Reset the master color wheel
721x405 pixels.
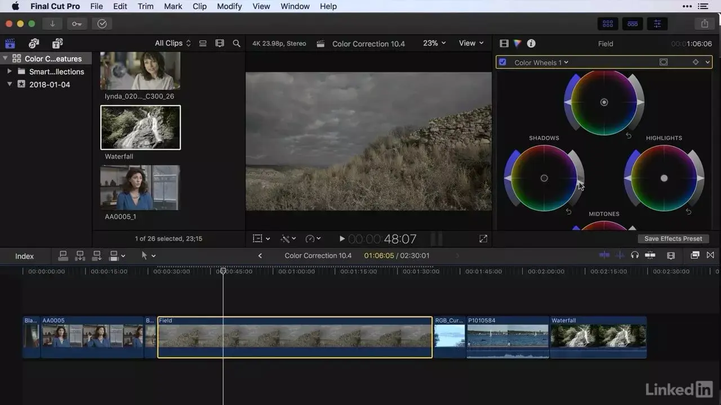629,136
